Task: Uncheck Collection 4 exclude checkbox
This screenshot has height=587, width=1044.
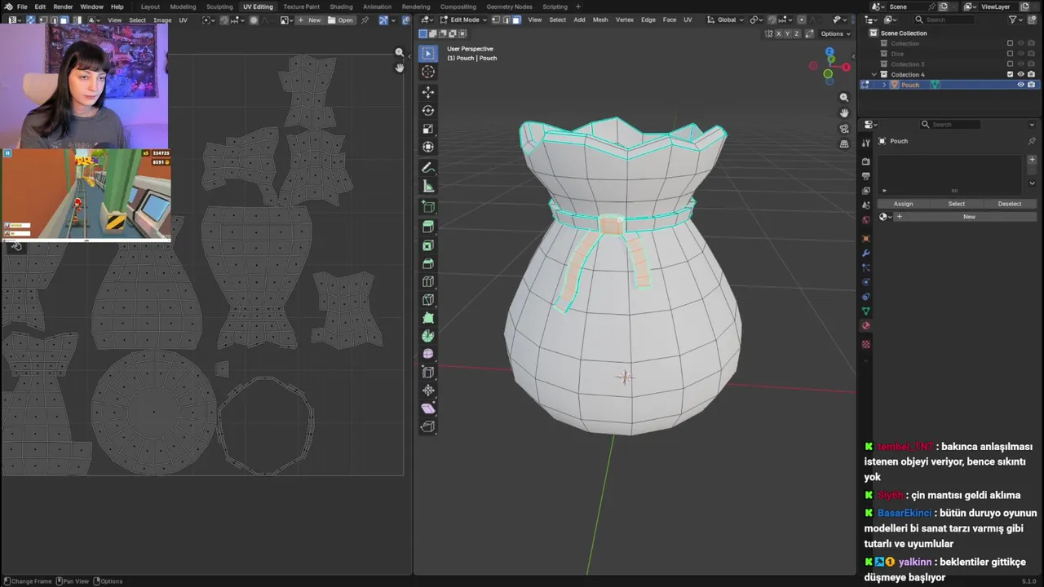Action: coord(1010,74)
